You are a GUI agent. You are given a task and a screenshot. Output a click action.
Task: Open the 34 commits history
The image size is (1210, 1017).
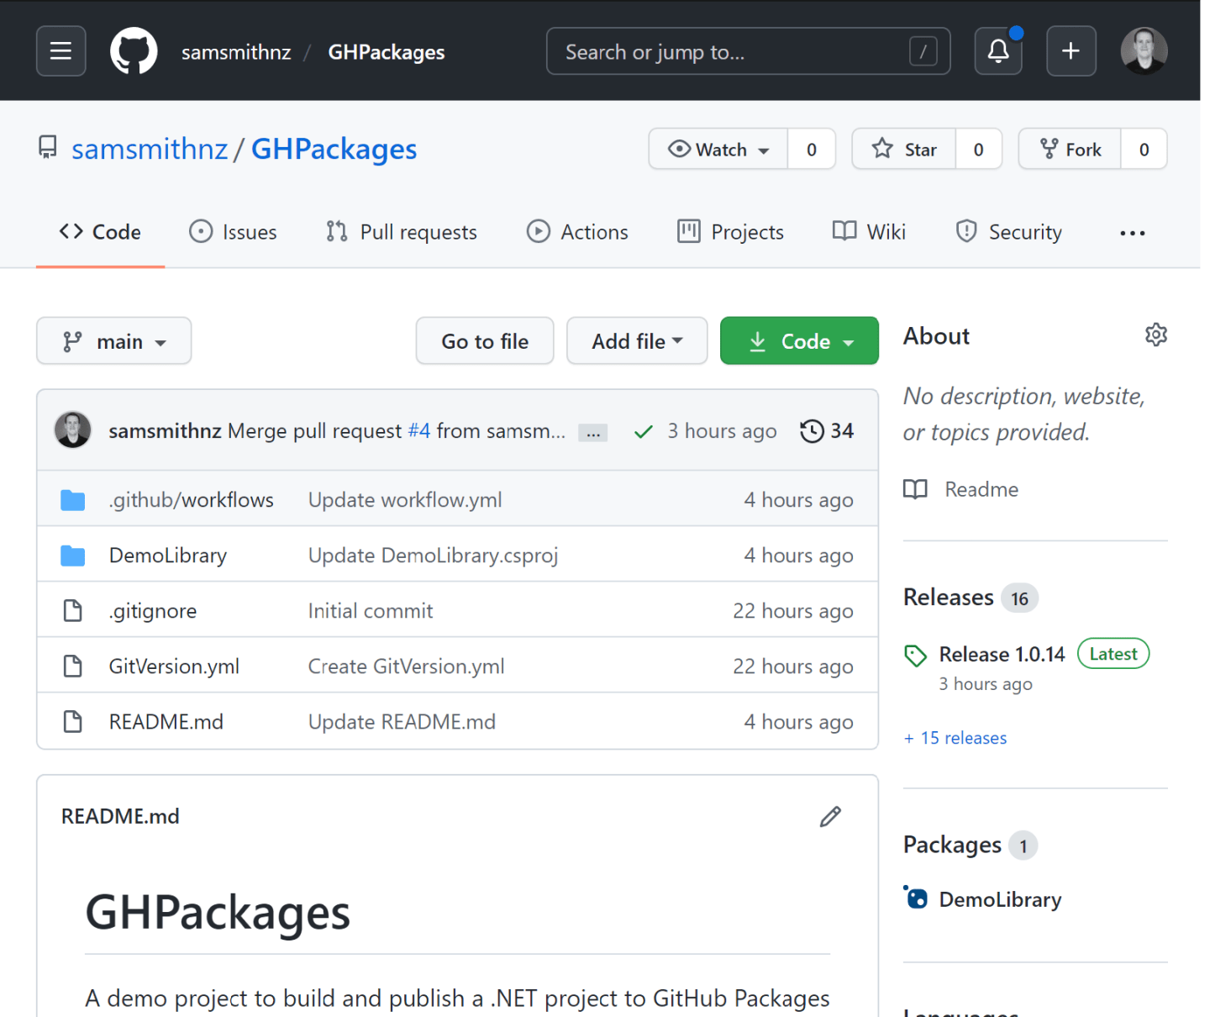pyautogui.click(x=827, y=431)
